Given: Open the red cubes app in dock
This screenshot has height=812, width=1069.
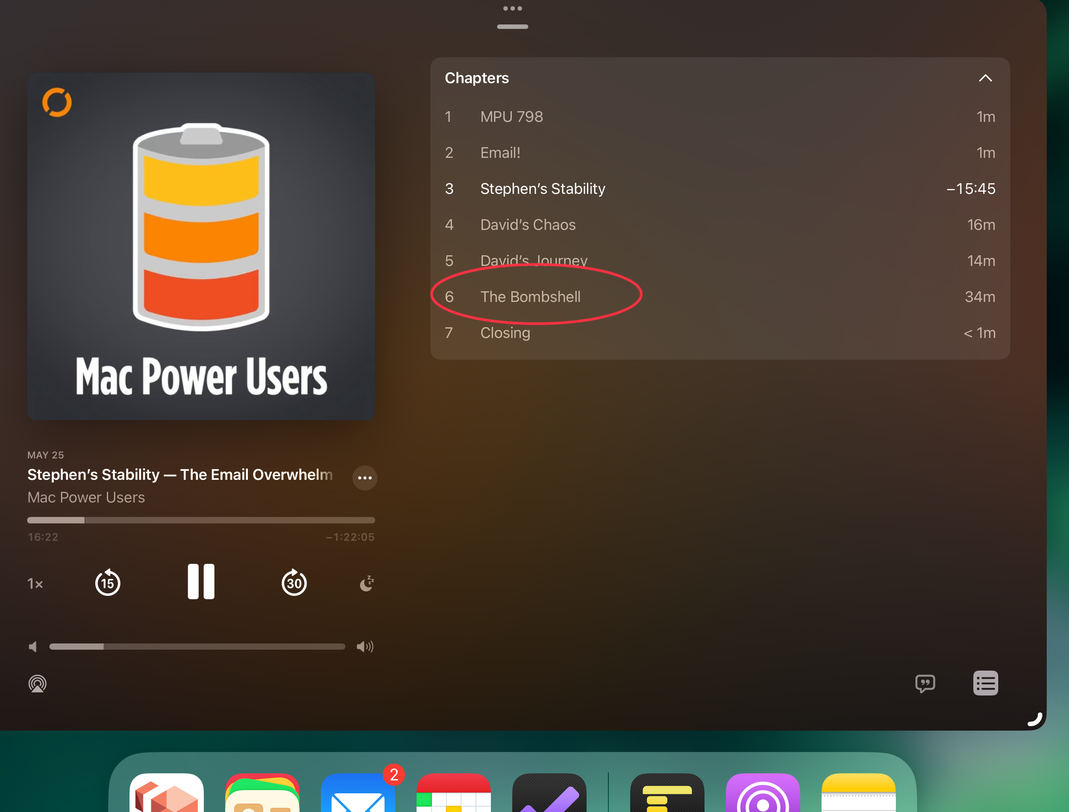Looking at the screenshot, I should [x=166, y=793].
